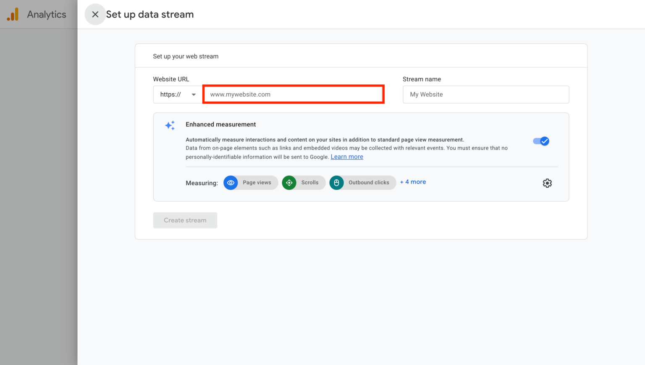Open the Learn more link
Screen dimensions: 645x365
click(x=346, y=156)
